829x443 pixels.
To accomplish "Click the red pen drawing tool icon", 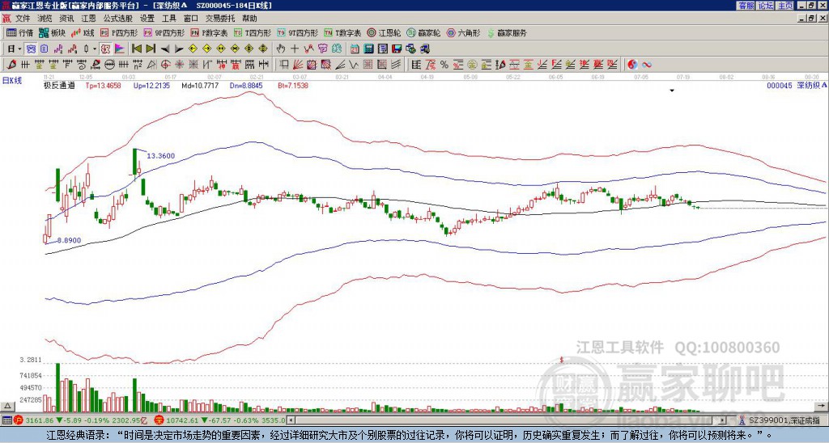I will [x=11, y=65].
